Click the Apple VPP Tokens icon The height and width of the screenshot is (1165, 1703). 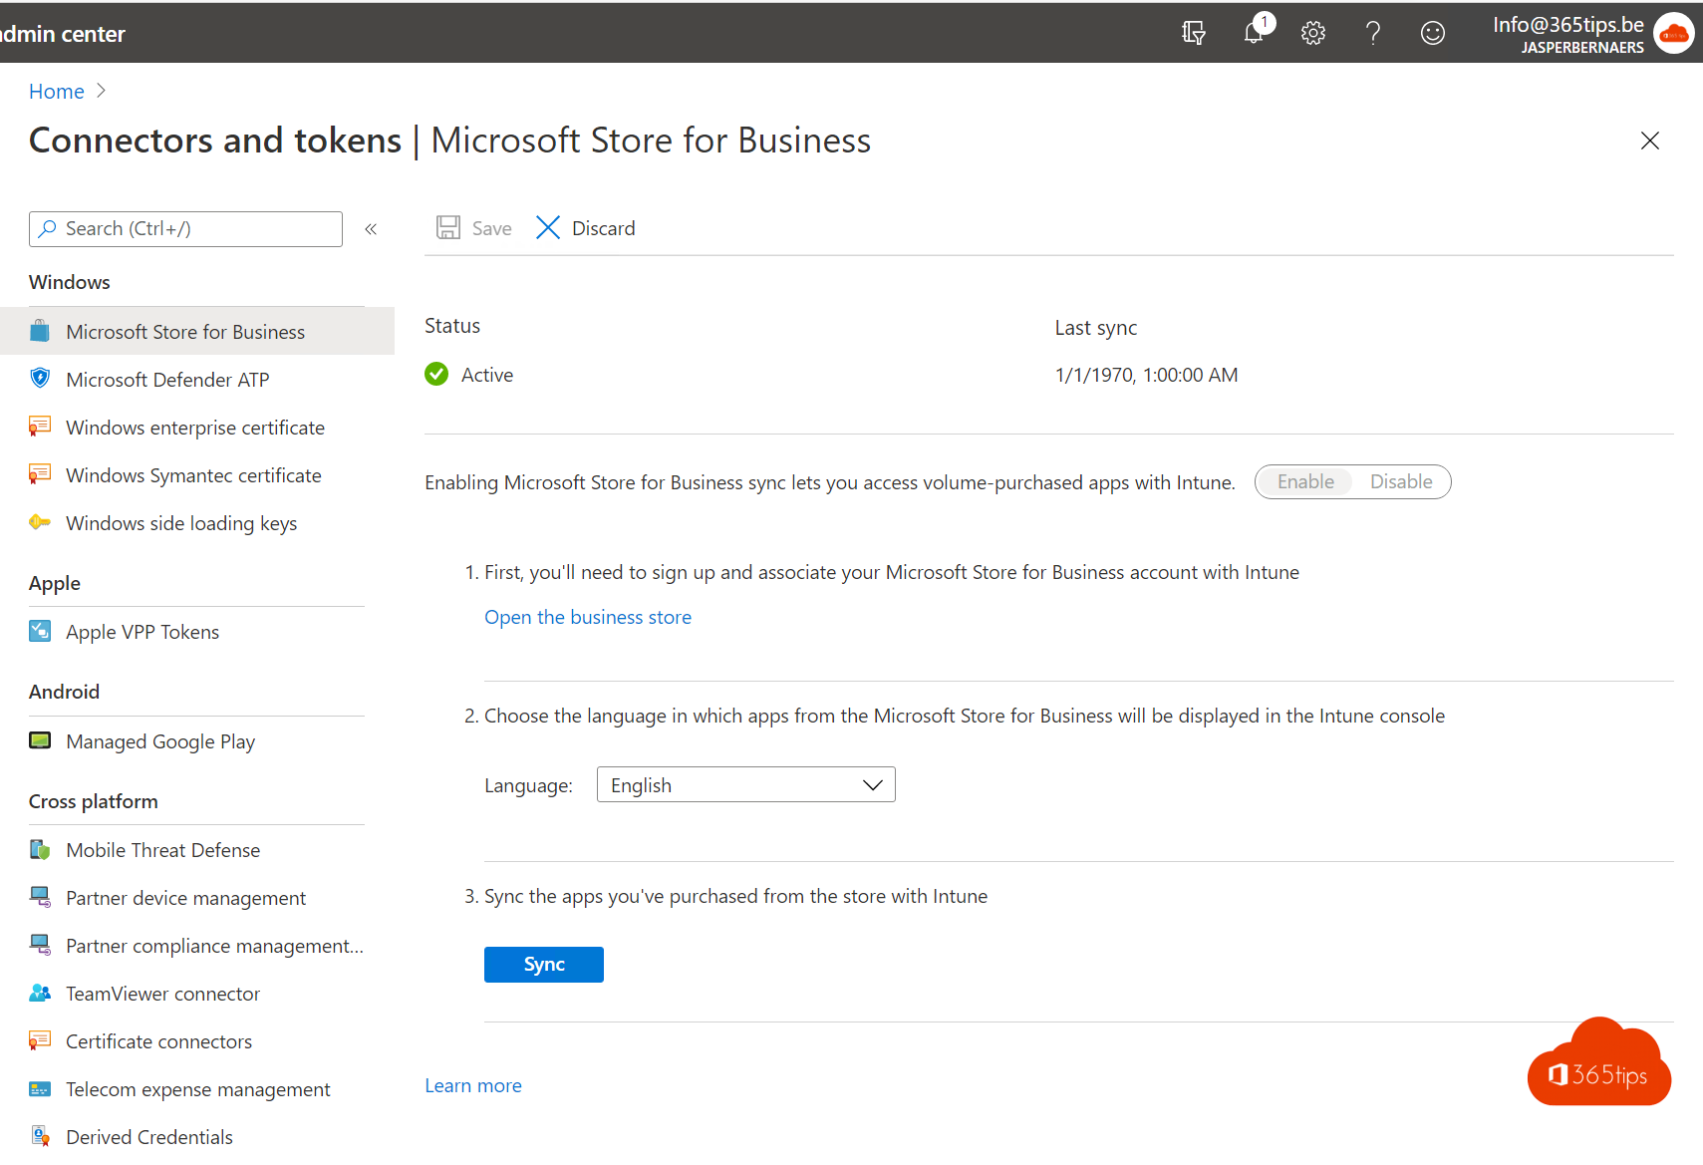pos(40,631)
